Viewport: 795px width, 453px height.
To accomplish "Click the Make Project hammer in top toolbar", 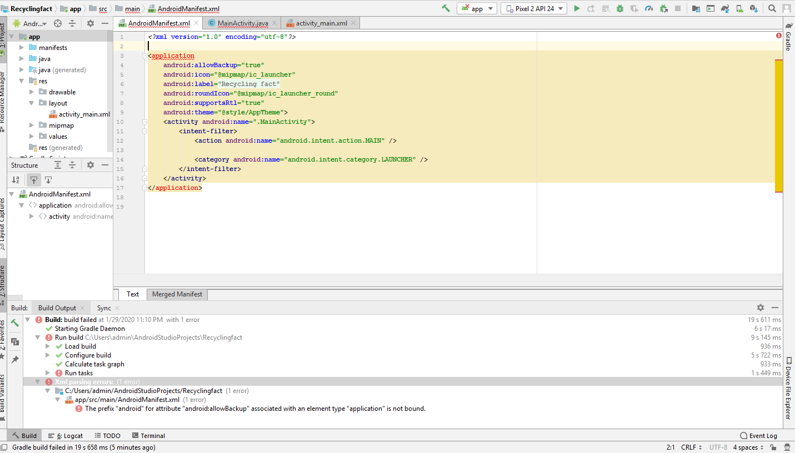I will (x=446, y=8).
